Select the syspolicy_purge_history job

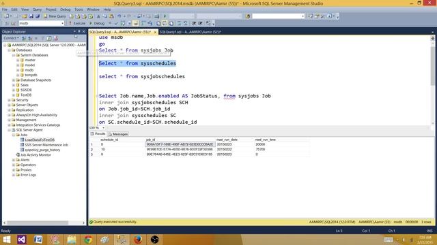click(42, 150)
